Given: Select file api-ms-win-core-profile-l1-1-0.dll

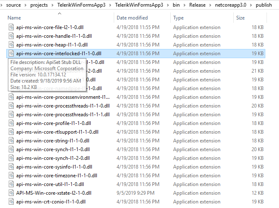Looking at the screenshot, I should (x=54, y=123).
